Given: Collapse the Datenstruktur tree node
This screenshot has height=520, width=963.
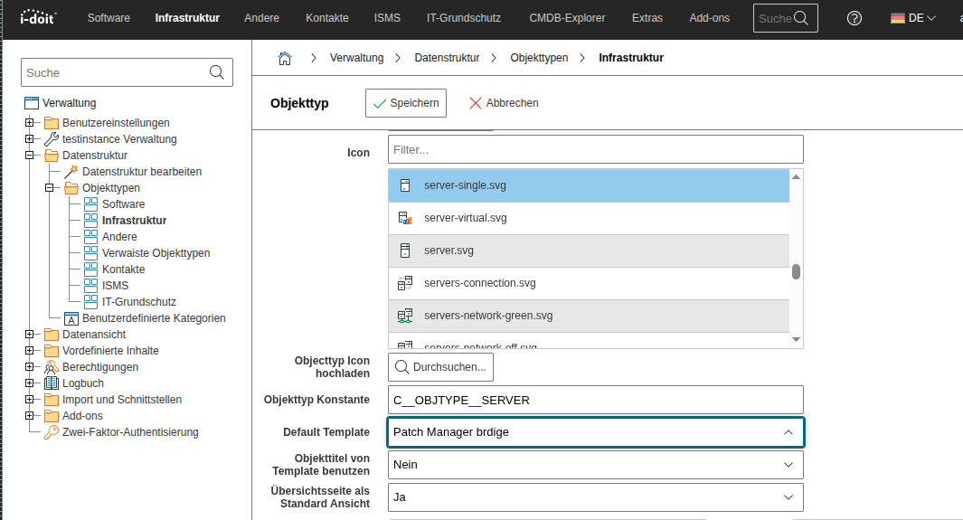Looking at the screenshot, I should (30, 156).
